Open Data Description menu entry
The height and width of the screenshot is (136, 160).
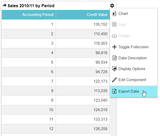click(x=134, y=58)
